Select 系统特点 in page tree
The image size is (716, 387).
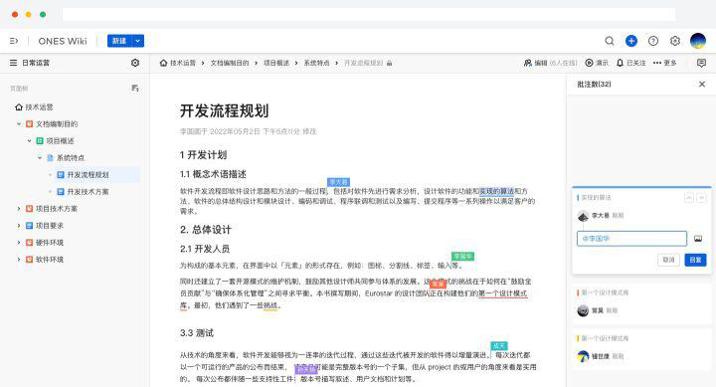coord(71,157)
